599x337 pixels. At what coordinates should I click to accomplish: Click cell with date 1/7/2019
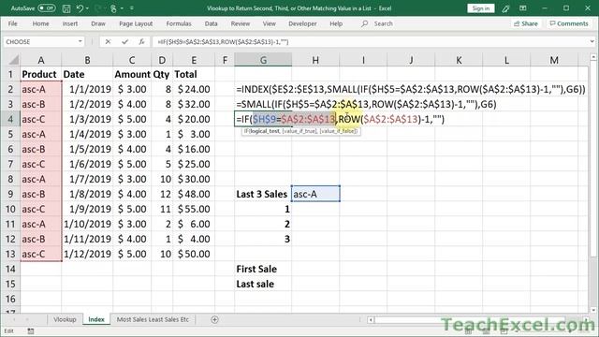(87, 179)
